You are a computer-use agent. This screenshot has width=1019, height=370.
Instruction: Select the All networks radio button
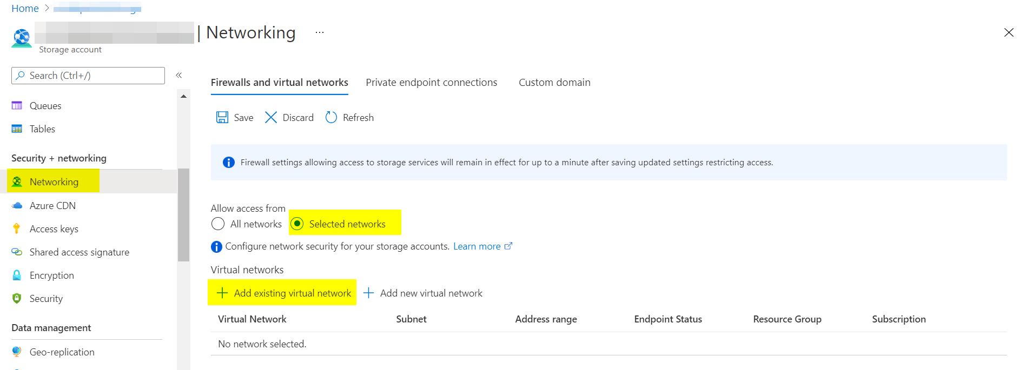click(218, 224)
